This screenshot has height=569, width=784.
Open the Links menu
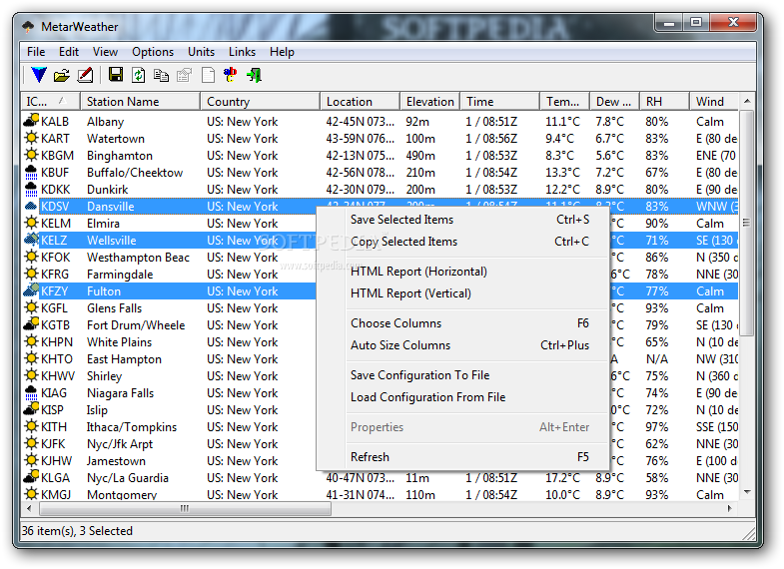pos(242,52)
